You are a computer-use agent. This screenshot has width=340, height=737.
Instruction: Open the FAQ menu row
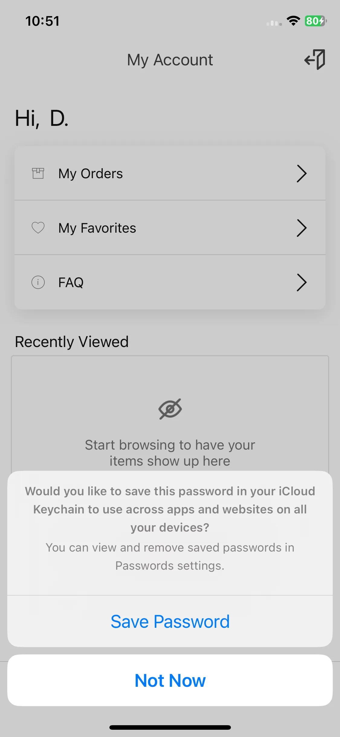point(170,282)
